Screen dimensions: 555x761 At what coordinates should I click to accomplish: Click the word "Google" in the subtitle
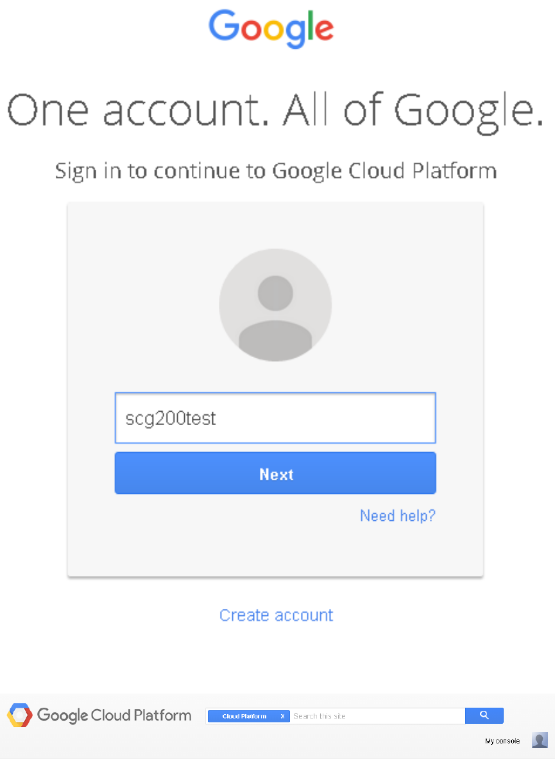[x=308, y=171]
